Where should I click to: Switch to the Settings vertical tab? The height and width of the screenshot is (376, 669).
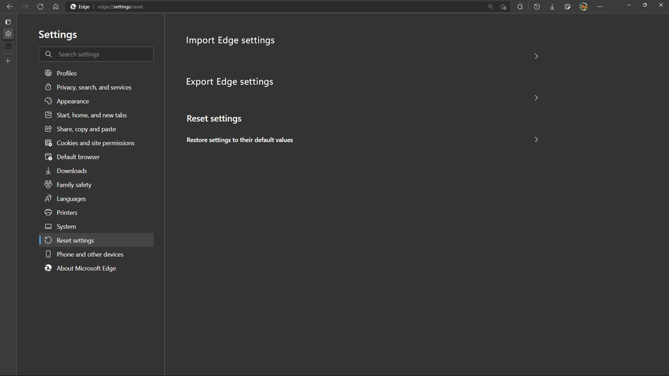click(8, 33)
